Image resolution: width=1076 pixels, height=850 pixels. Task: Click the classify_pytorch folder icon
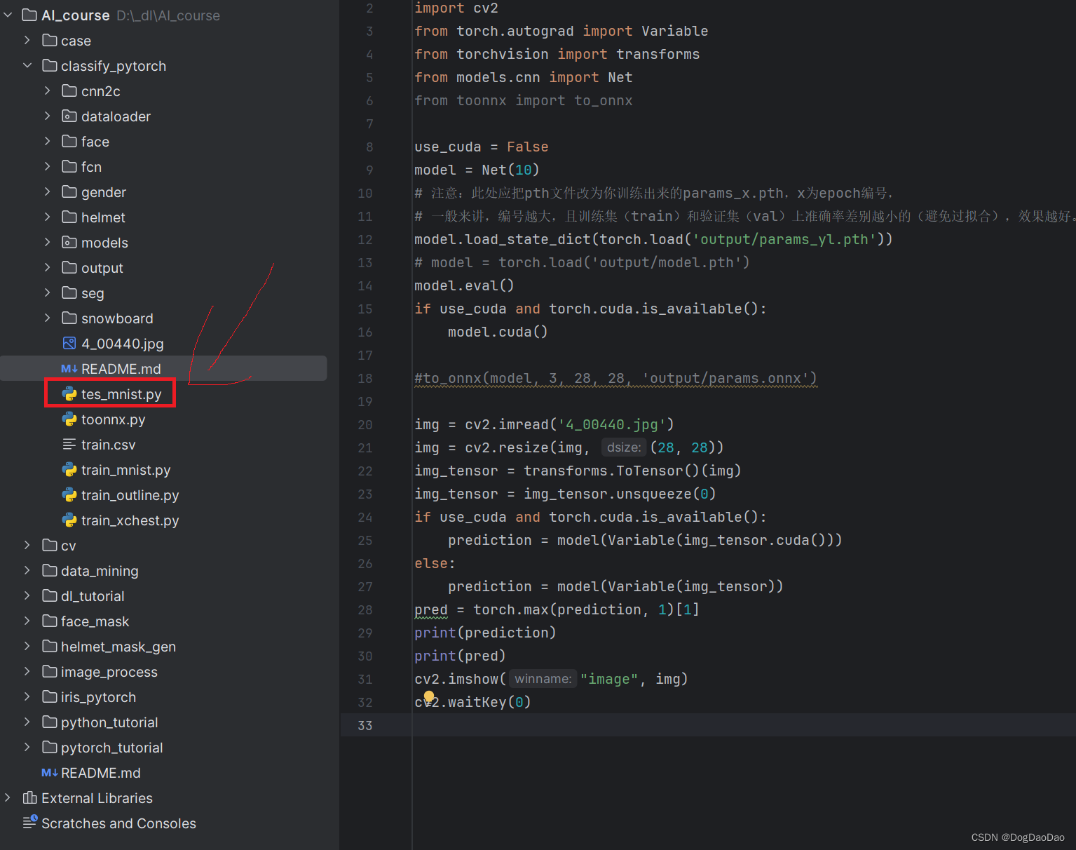[49, 65]
